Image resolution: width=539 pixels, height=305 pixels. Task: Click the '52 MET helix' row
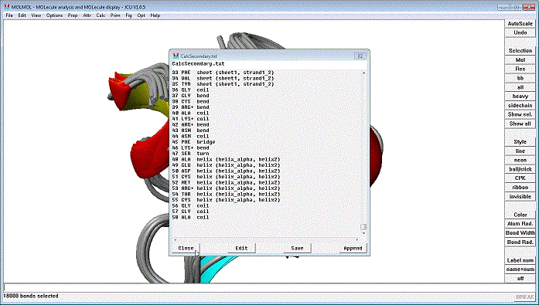[x=226, y=182]
